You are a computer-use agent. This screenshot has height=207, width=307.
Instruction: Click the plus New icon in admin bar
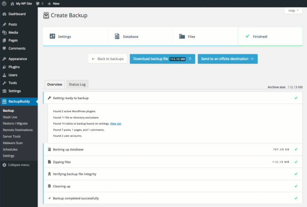(x=49, y=3)
